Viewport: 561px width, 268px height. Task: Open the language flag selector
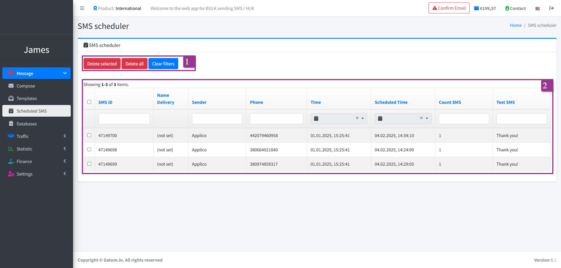point(537,8)
